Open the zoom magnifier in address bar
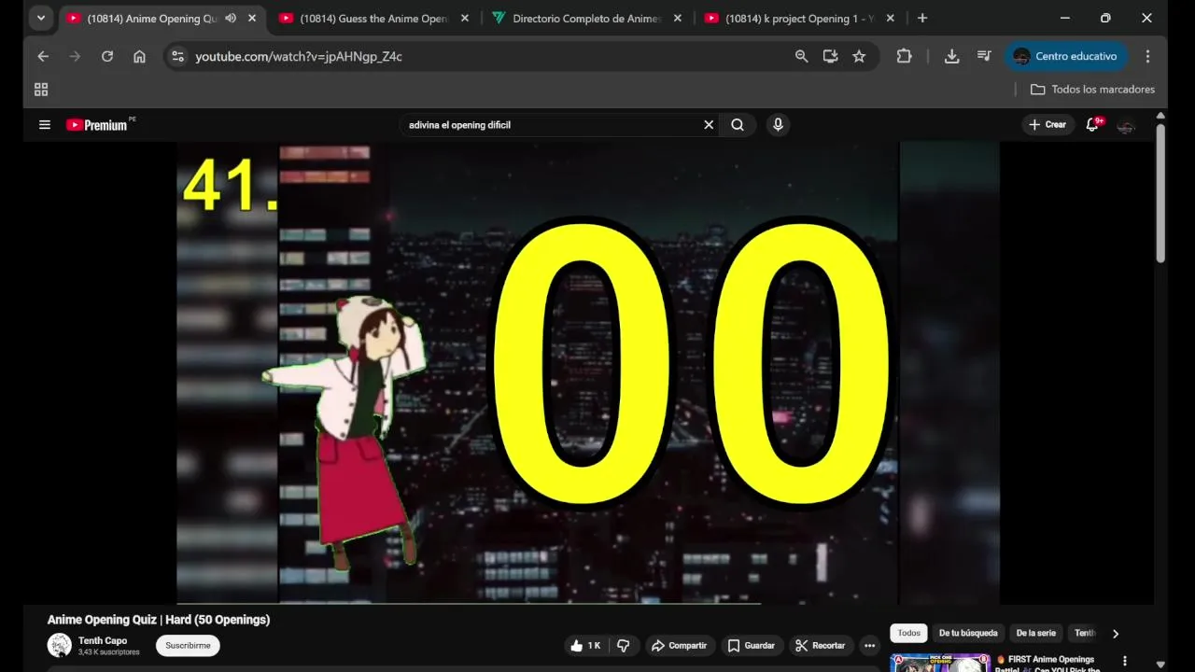Viewport: 1195px width, 672px height. [801, 56]
